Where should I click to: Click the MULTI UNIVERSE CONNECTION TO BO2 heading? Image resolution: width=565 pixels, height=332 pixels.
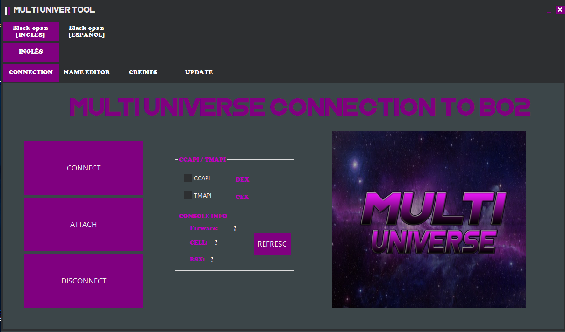(x=300, y=107)
